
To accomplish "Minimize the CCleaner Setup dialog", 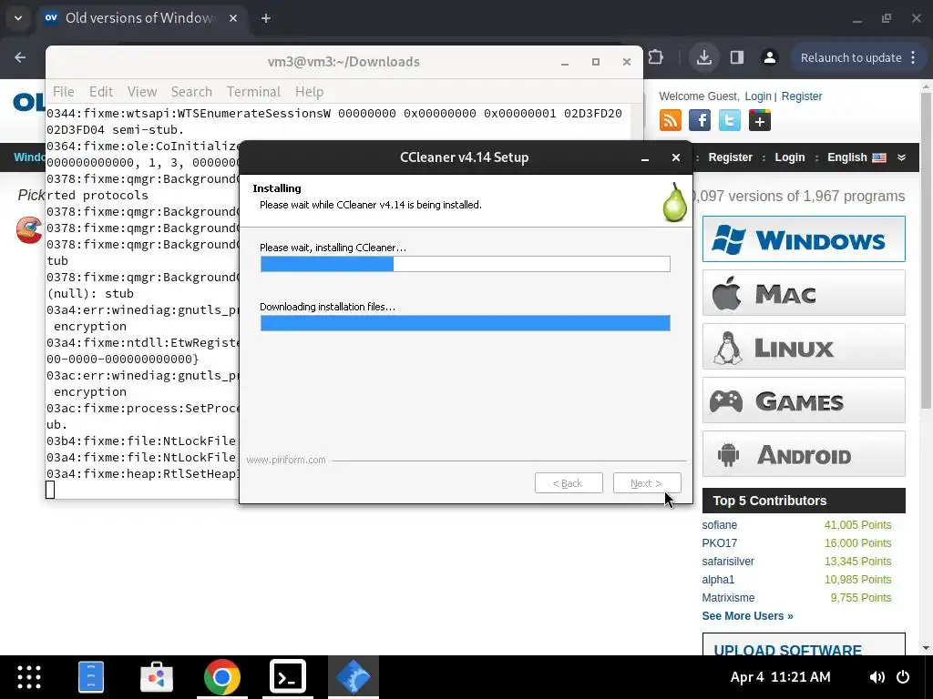I will (644, 158).
